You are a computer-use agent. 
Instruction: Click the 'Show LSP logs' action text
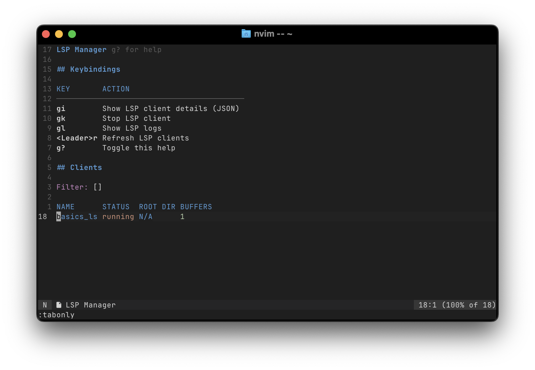pos(132,128)
